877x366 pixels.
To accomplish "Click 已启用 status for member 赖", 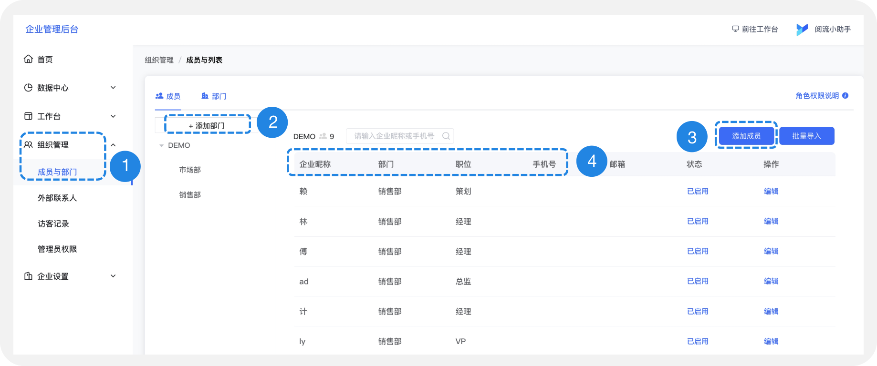I will click(698, 191).
